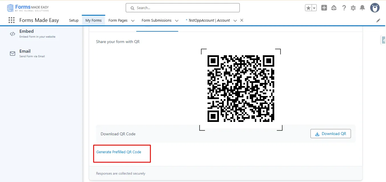This screenshot has width=386, height=182.
Task: View the Notifications bell icon
Action: coord(362,8)
